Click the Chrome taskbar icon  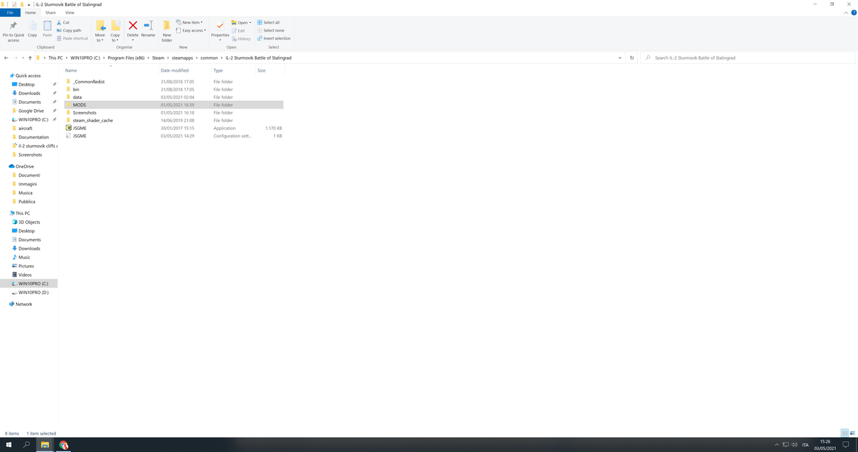click(x=64, y=445)
